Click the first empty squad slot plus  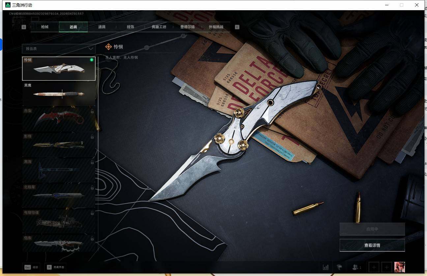point(374,267)
